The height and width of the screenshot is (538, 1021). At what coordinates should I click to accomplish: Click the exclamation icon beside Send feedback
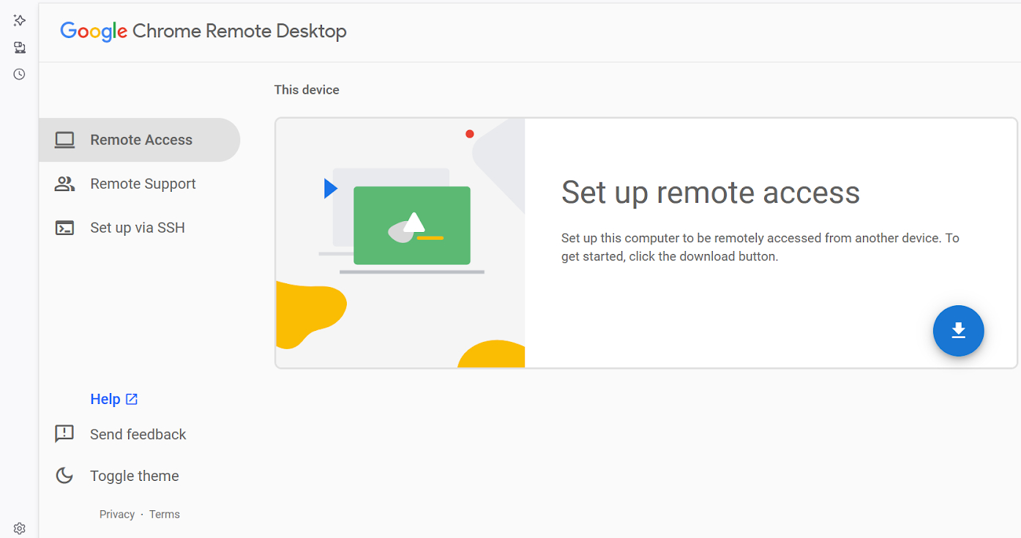click(x=64, y=433)
